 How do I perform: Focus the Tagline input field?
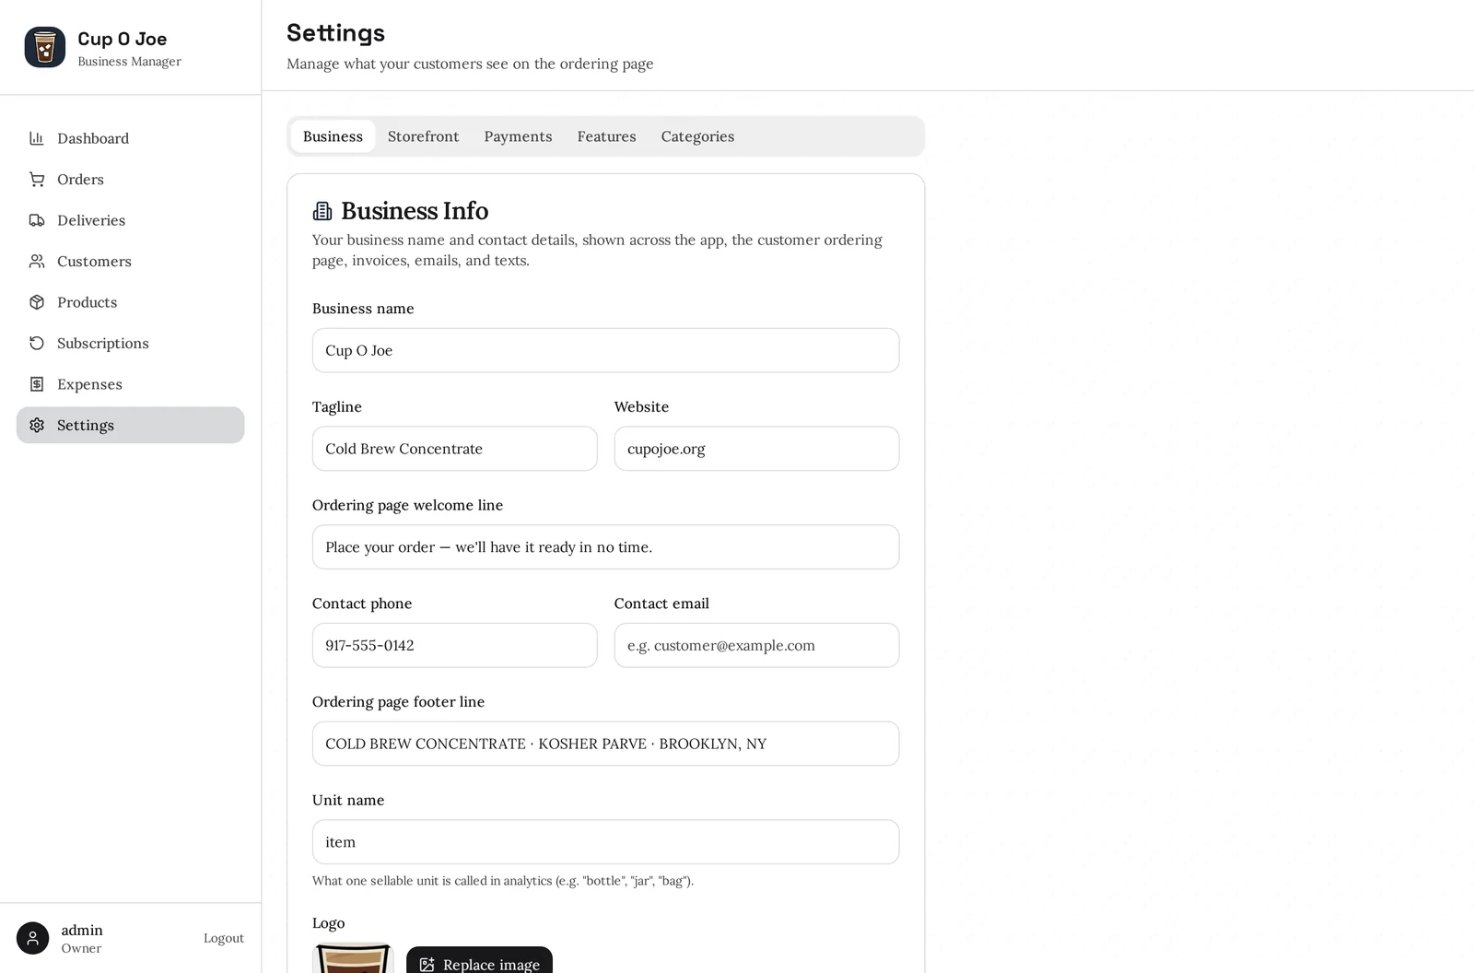click(454, 449)
